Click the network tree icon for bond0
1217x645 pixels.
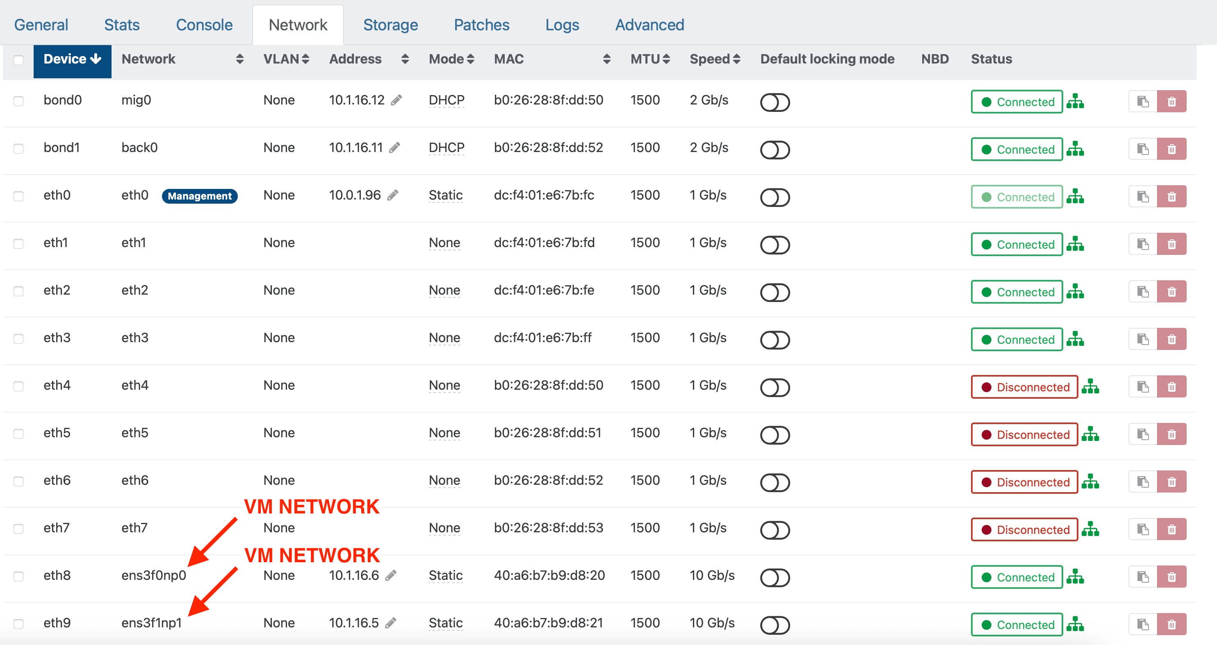1075,102
